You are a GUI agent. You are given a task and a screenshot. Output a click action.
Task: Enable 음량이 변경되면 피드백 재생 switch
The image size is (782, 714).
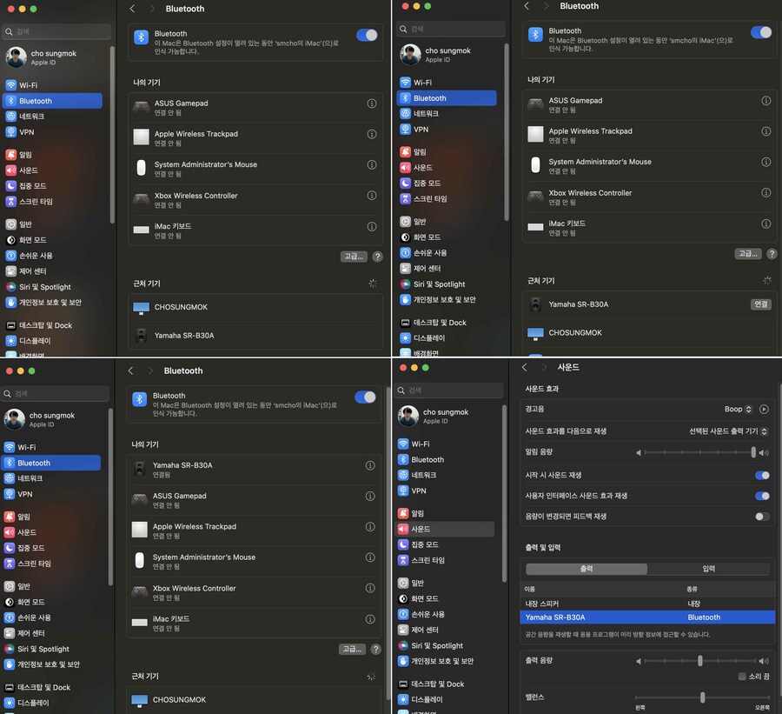(761, 517)
